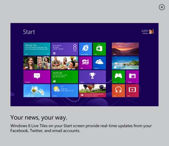This screenshot has height=146, width=169.
Task: Select the tropical beach travel tile
Action: coord(125,63)
